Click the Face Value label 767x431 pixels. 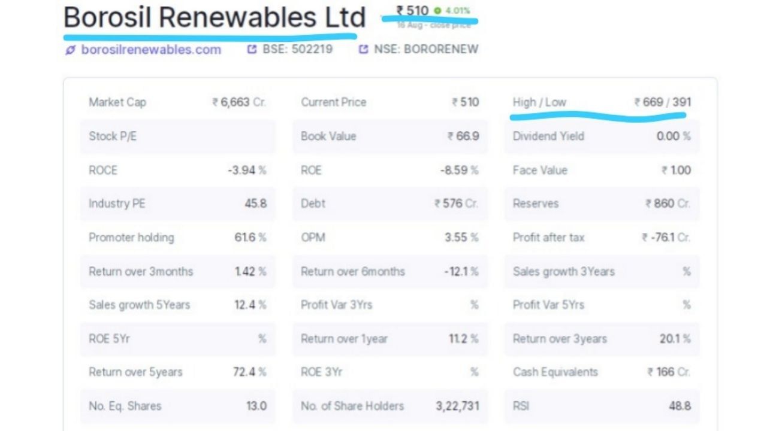coord(540,171)
